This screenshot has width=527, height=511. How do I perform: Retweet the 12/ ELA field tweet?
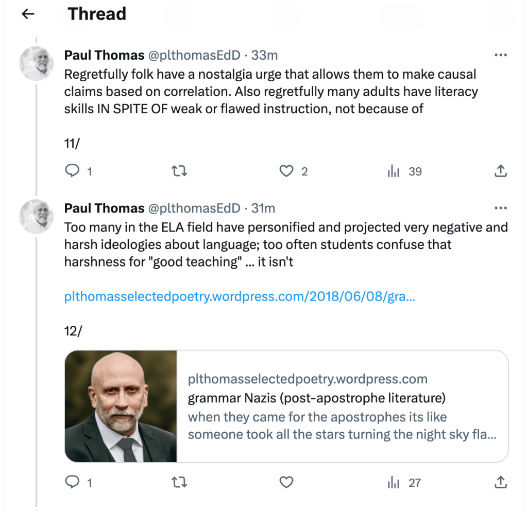(179, 482)
